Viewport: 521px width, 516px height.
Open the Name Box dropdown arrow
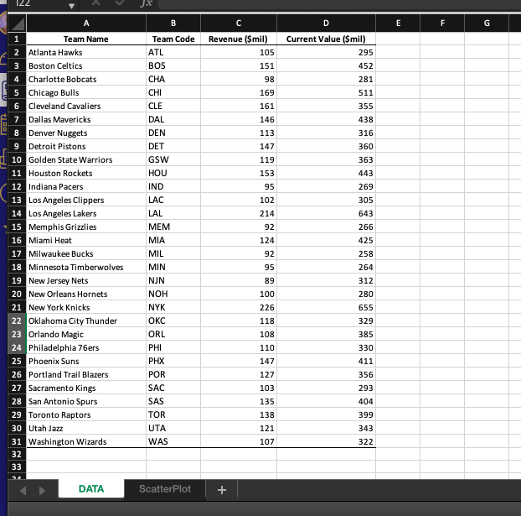pos(71,6)
